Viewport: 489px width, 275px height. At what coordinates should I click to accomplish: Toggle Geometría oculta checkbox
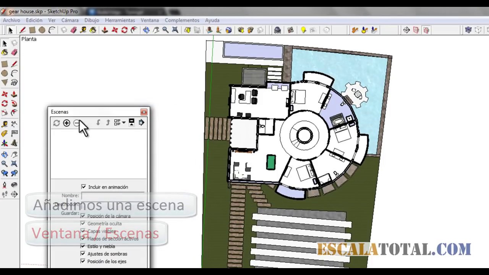(83, 223)
